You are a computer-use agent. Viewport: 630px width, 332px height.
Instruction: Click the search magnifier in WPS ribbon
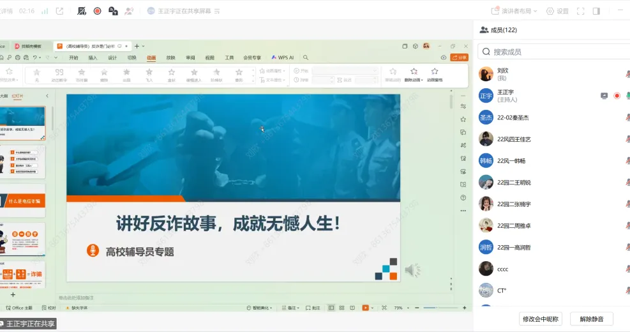coord(305,57)
